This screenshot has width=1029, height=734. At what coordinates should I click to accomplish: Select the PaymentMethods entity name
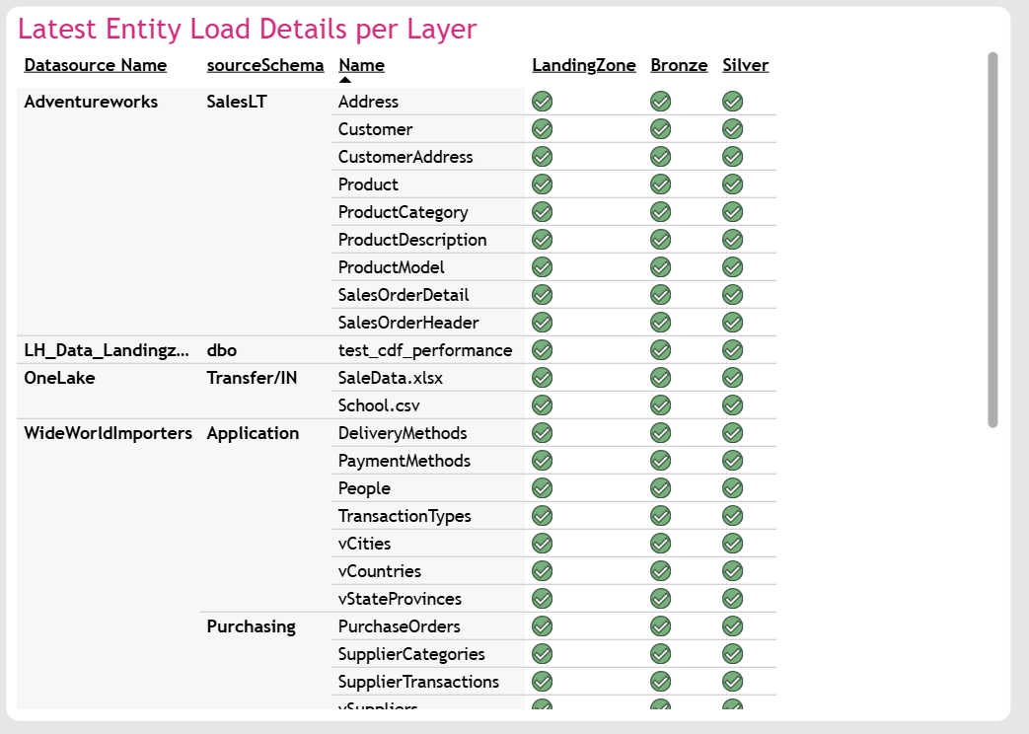coord(404,461)
